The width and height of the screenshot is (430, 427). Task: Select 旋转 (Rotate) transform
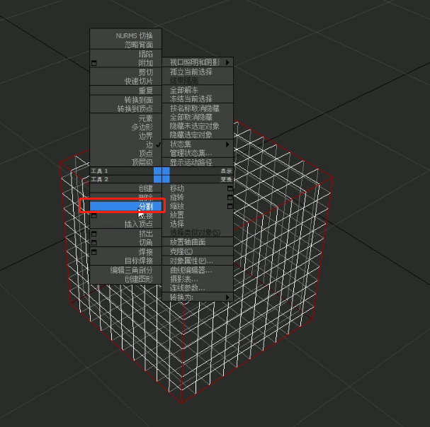coord(177,198)
